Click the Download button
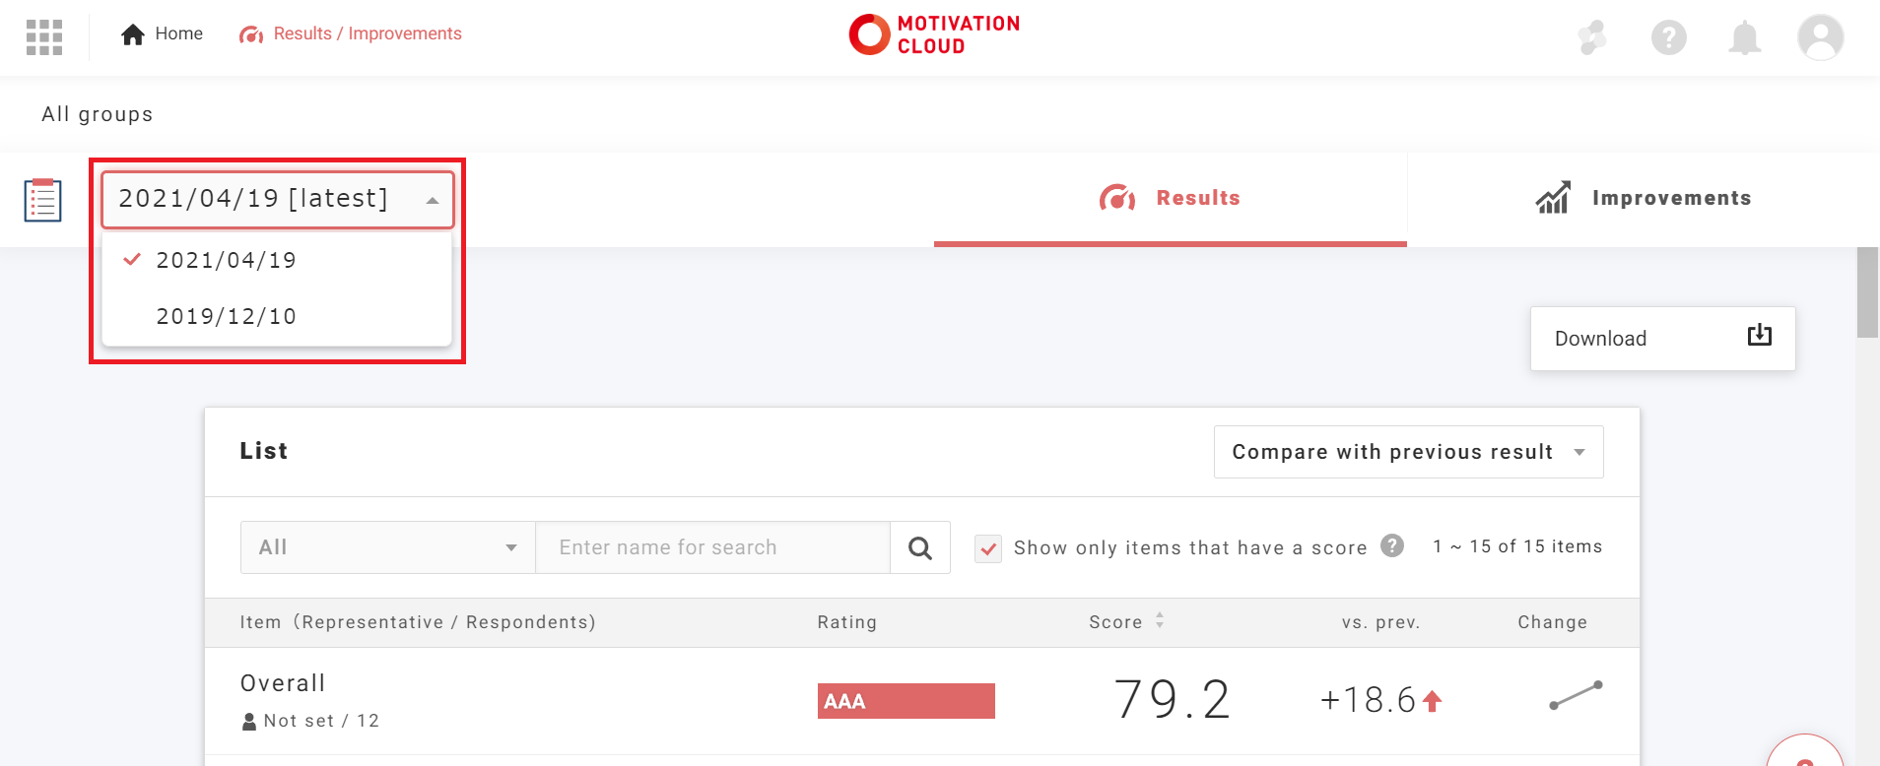This screenshot has height=766, width=1880. point(1662,339)
